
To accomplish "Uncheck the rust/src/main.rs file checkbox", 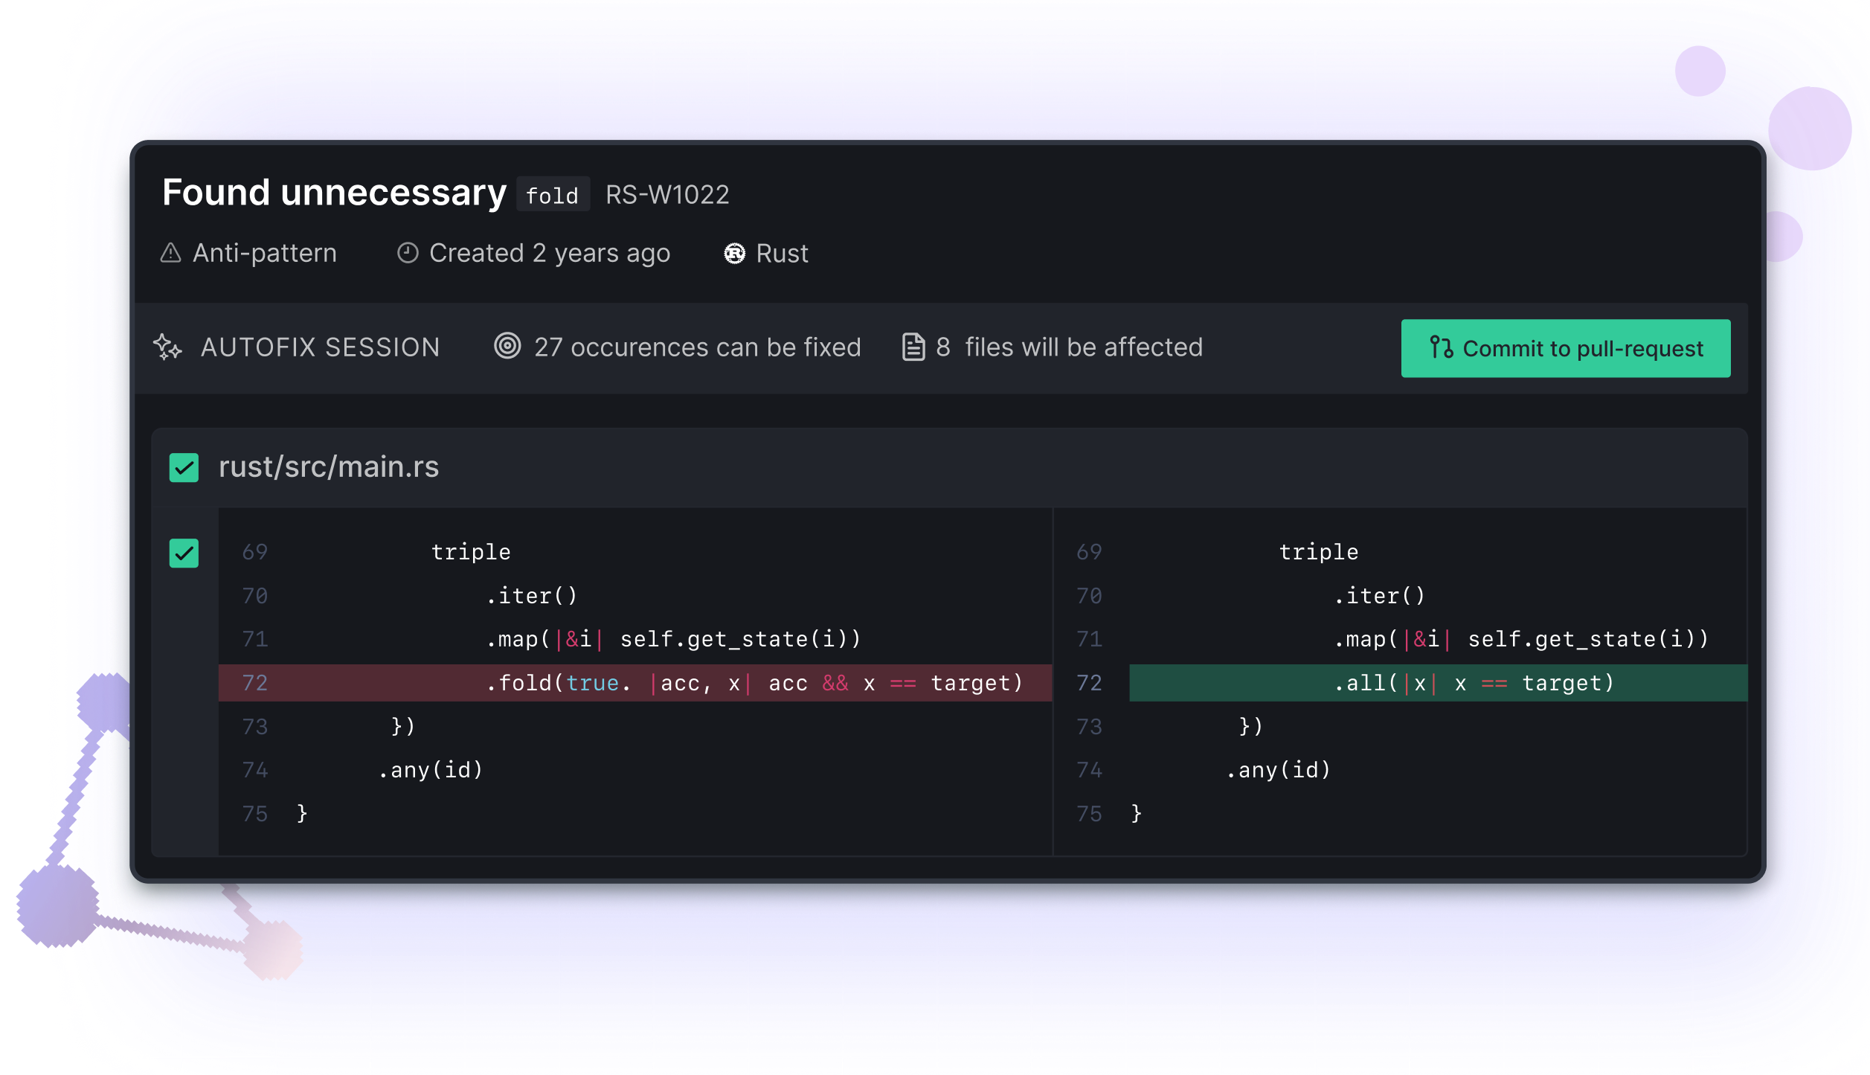I will pyautogui.click(x=184, y=468).
